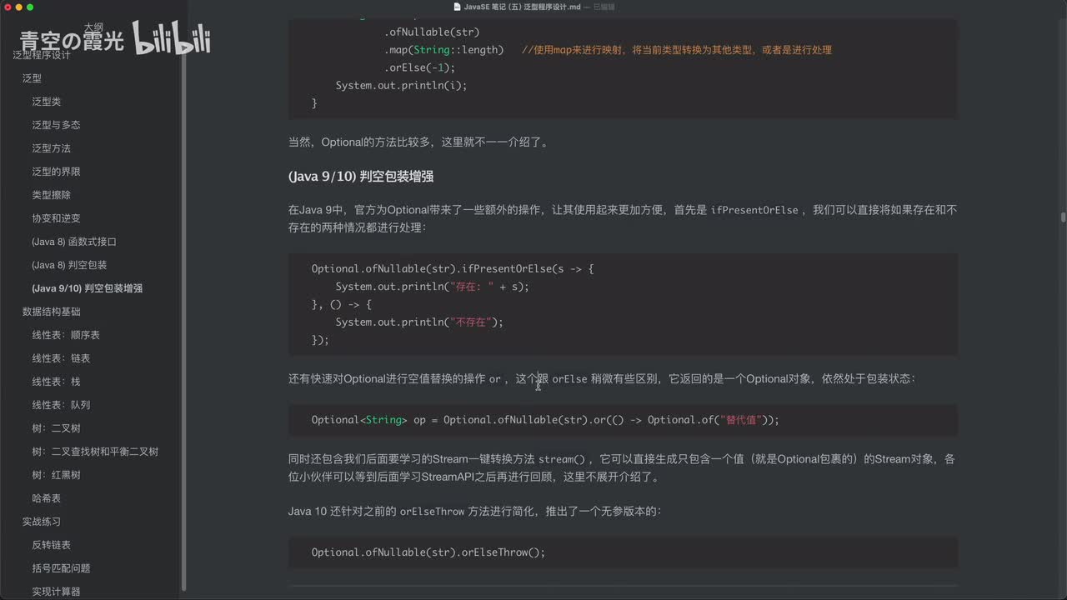Image resolution: width=1067 pixels, height=600 pixels.
Task: Click the .ofNullable(str) code line
Action: click(x=432, y=32)
